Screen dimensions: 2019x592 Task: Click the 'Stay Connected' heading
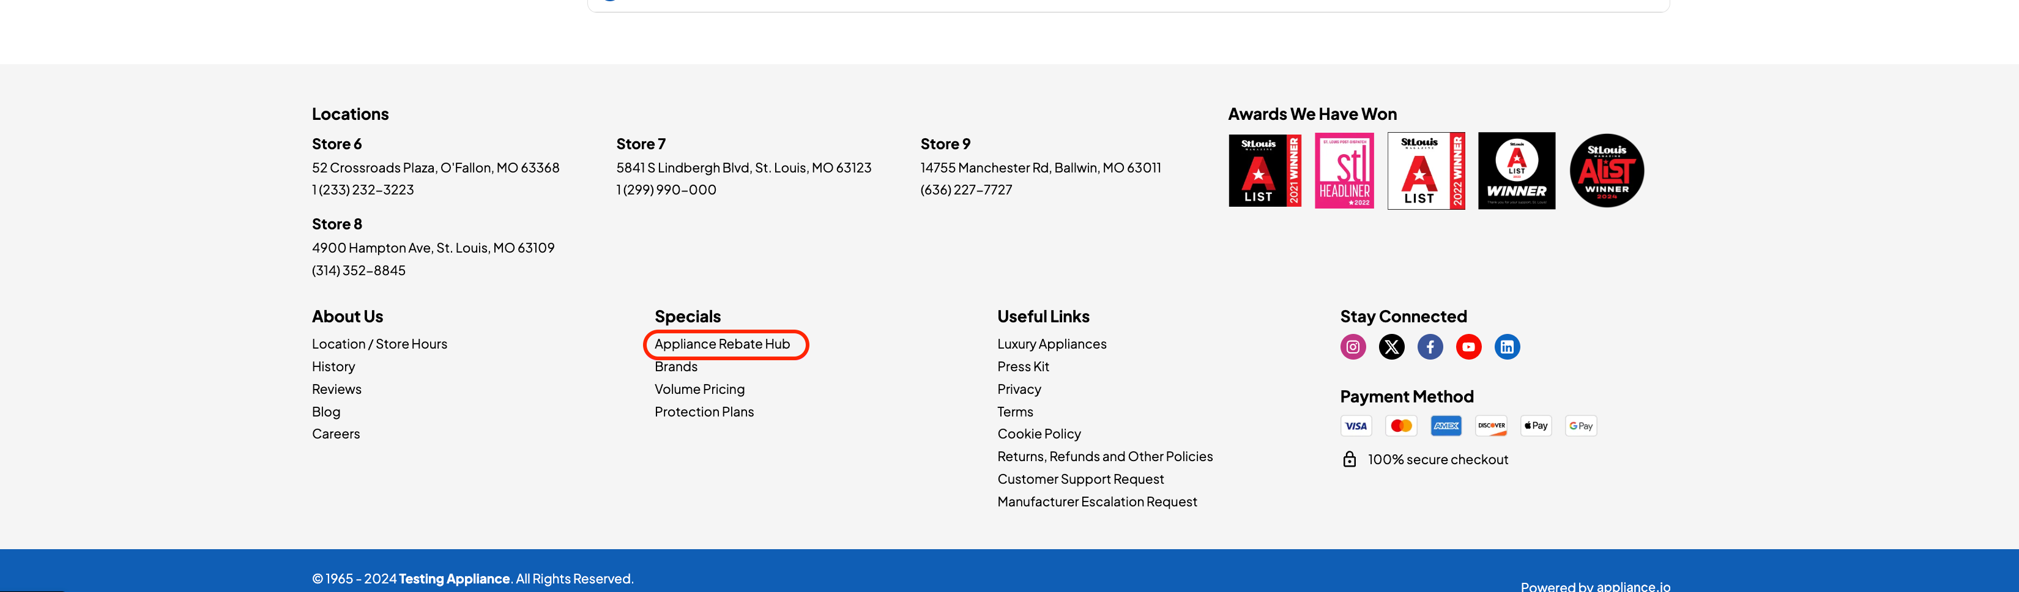(x=1403, y=316)
